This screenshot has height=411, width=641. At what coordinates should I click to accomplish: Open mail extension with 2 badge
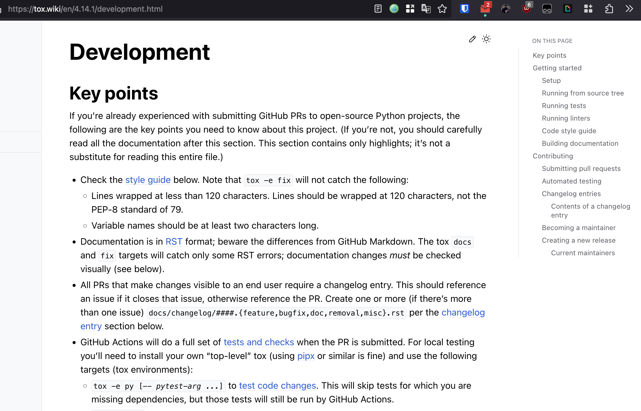485,9
